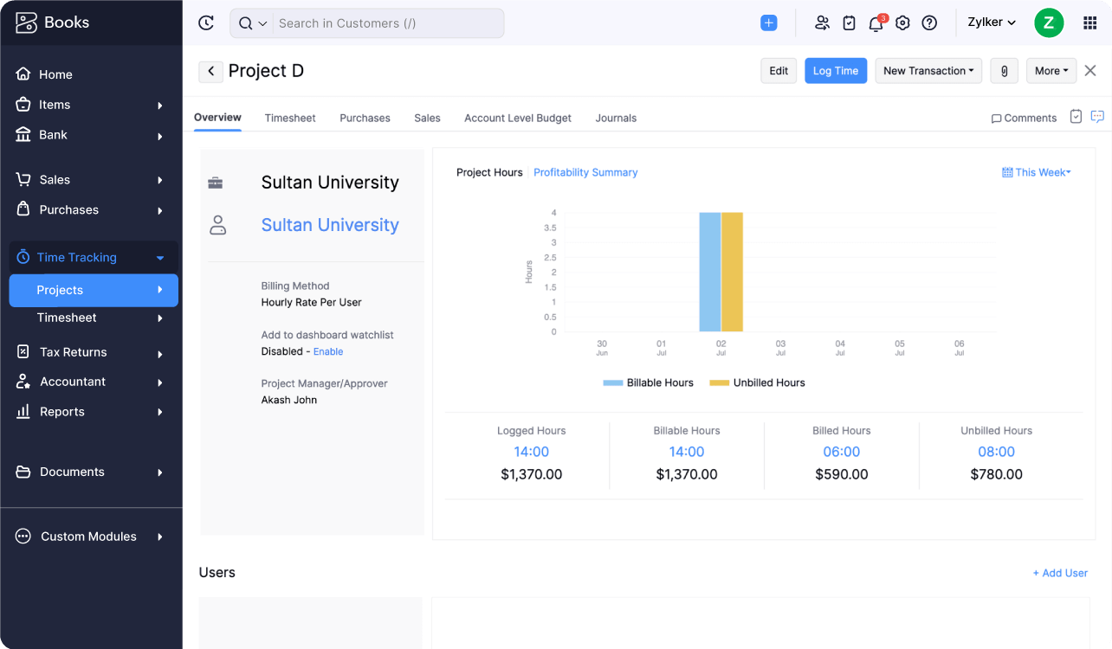Viewport: 1112px width, 649px height.
Task: Enable the dashboard watchlist
Action: pyautogui.click(x=328, y=351)
